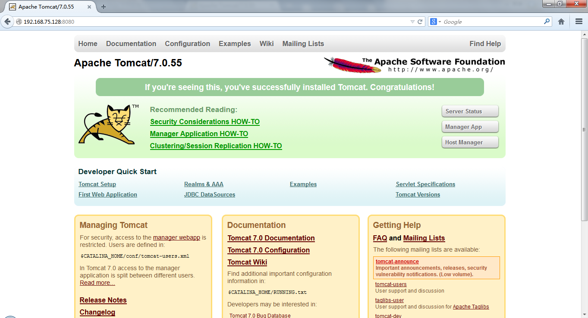This screenshot has width=588, height=318.
Task: Open the taglibs-user mailing list link
Action: [x=390, y=300]
